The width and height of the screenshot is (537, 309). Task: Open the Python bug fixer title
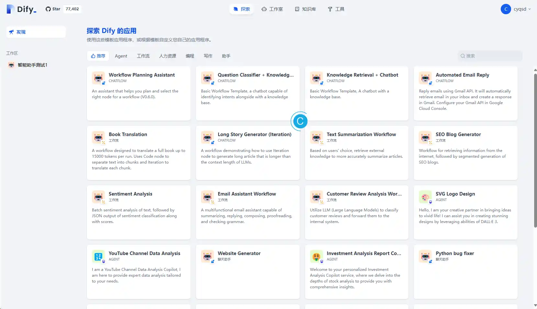tap(455, 253)
